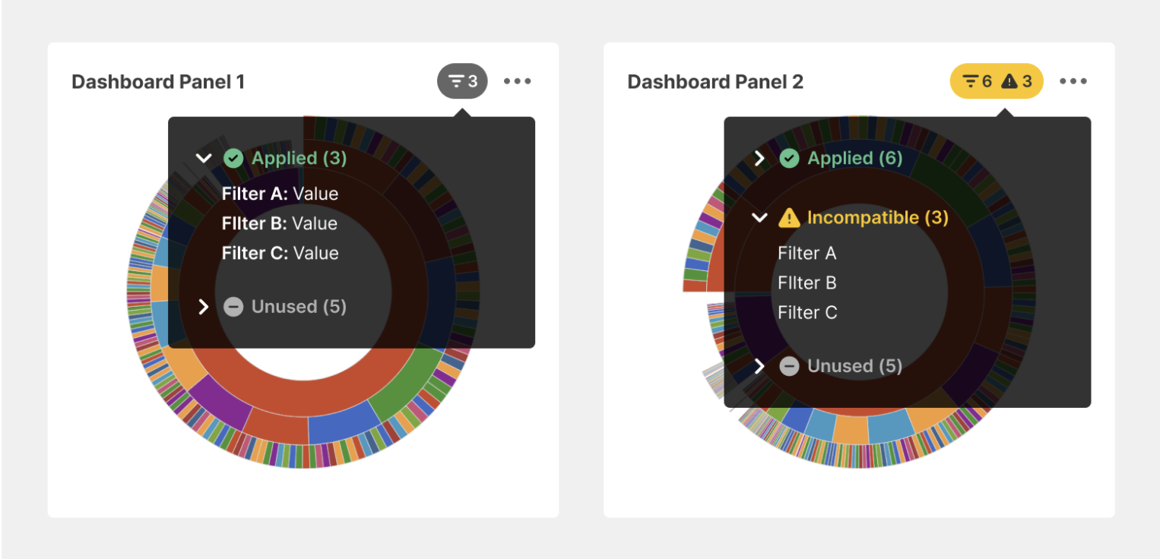
Task: Select the Filter A: Value entry
Action: point(280,194)
